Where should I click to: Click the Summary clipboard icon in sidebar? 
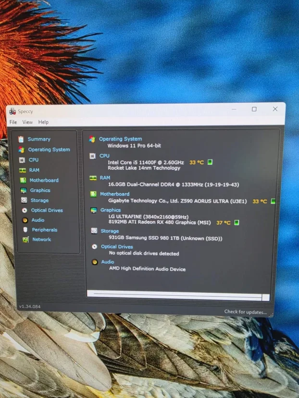click(x=21, y=139)
